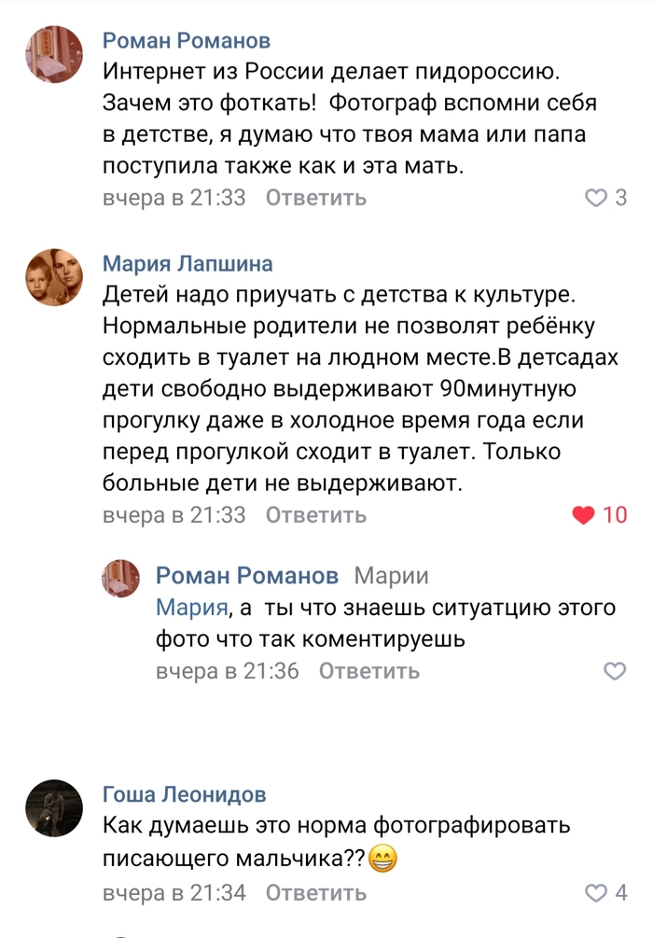The width and height of the screenshot is (653, 938).
Task: Reply to Мария Лапшина's comment
Action: [316, 514]
